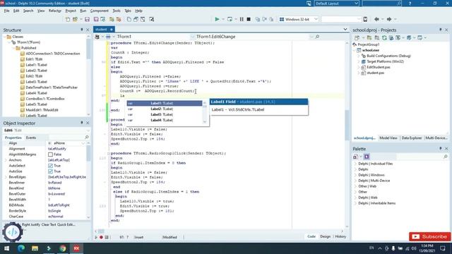This screenshot has height=254, width=452.
Task: Open Google Chrome from the taskbar
Action: tap(63, 248)
